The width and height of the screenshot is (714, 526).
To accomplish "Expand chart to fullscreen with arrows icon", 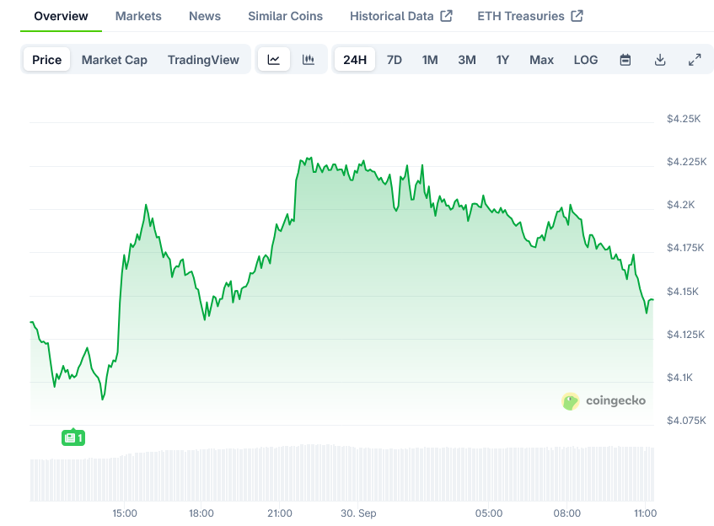I will (x=695, y=59).
